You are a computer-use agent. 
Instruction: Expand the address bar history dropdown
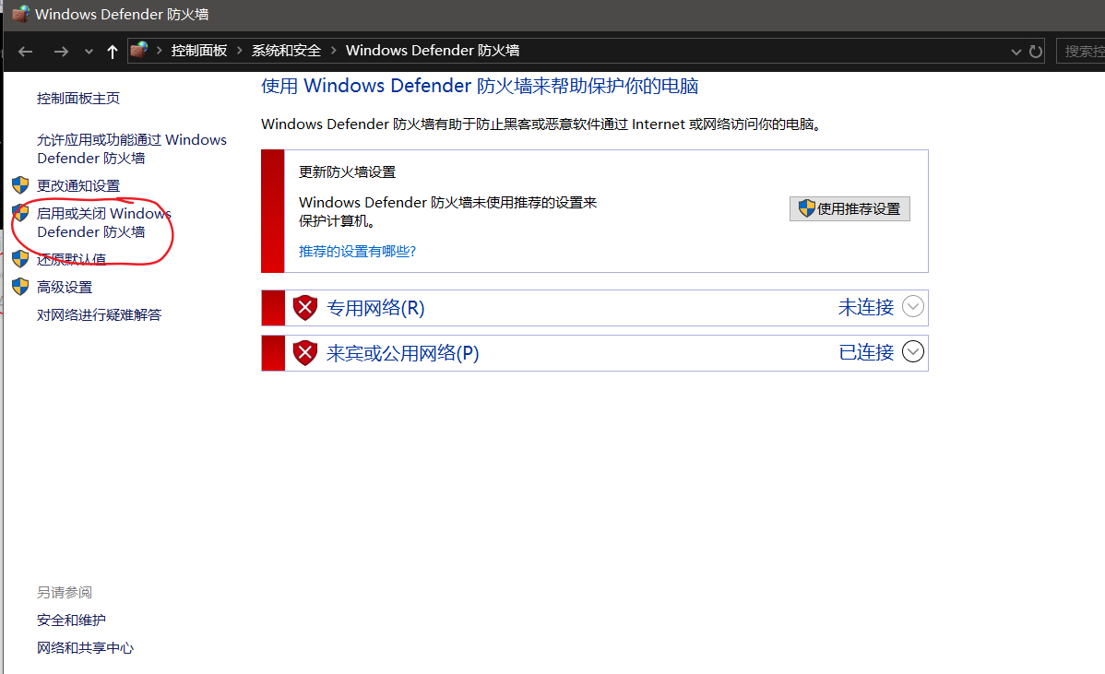pyautogui.click(x=1016, y=52)
